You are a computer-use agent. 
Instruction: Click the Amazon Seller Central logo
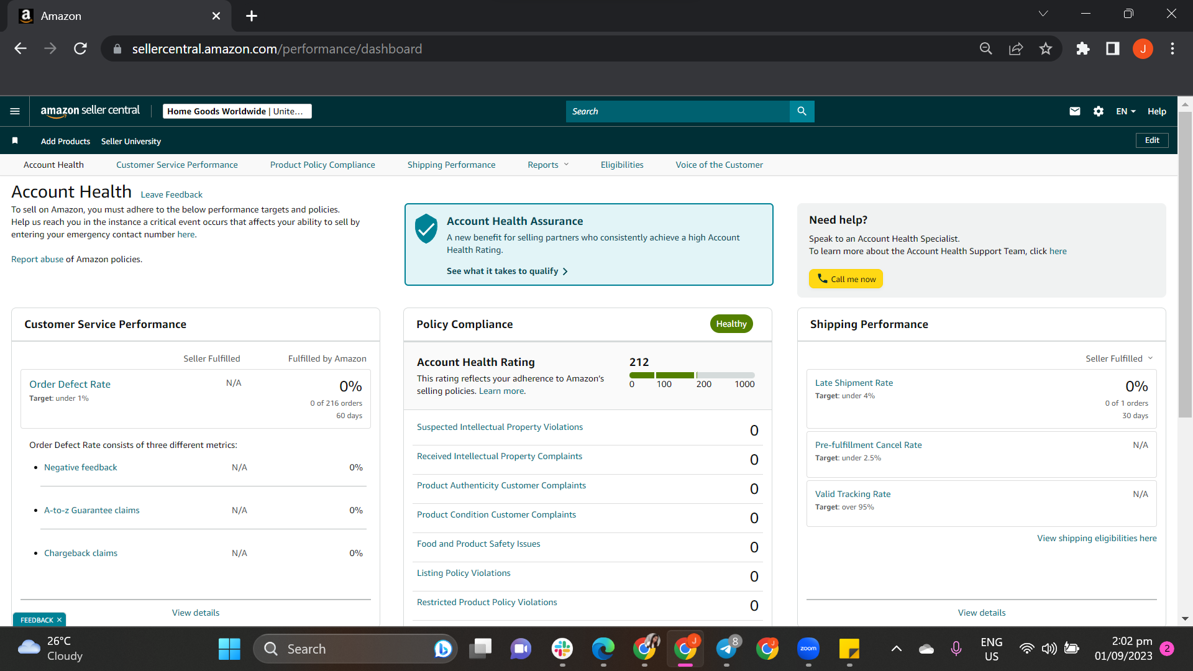tap(90, 111)
